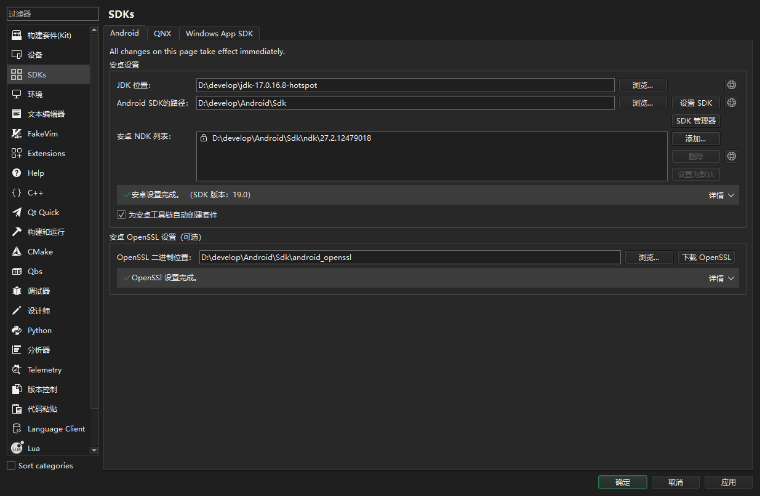Expand 详情 for OpenSSl 设置完成 status

721,278
